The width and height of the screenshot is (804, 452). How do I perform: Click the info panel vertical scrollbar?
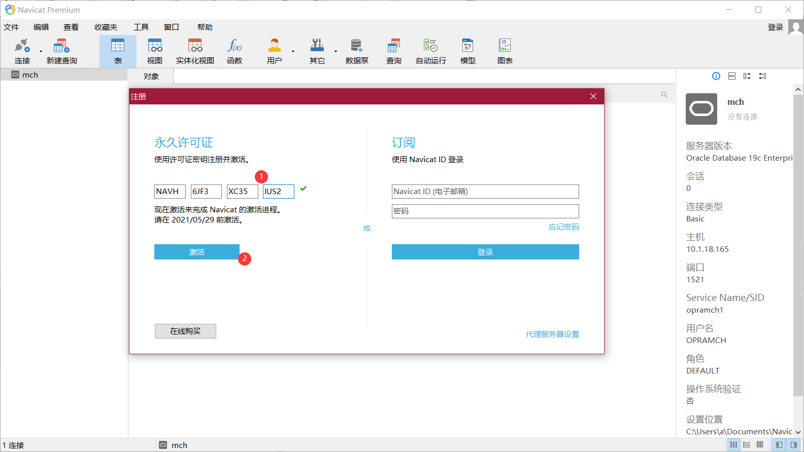pyautogui.click(x=798, y=245)
